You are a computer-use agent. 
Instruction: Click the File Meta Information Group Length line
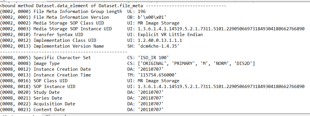(x=73, y=12)
